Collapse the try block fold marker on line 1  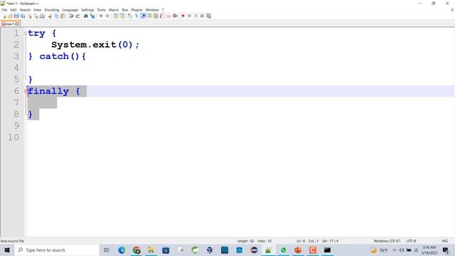(x=26, y=33)
